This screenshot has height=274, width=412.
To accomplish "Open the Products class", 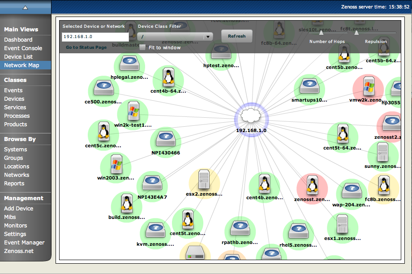I will 16,124.
